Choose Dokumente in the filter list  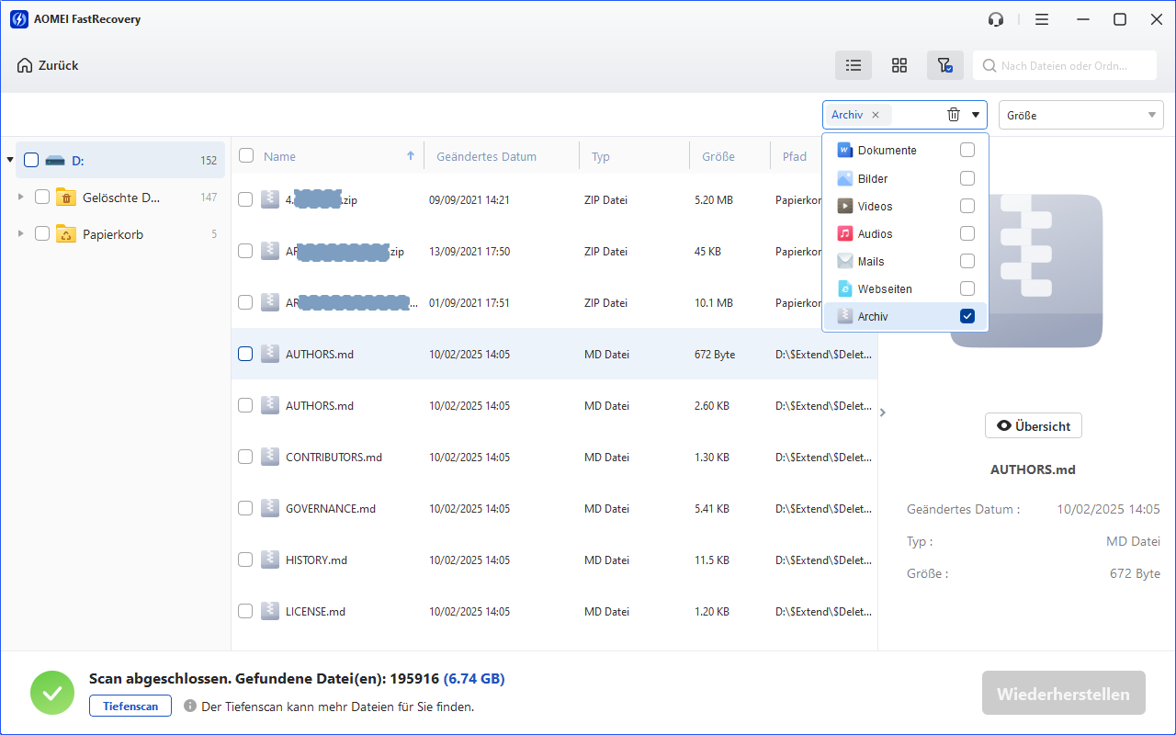887,151
